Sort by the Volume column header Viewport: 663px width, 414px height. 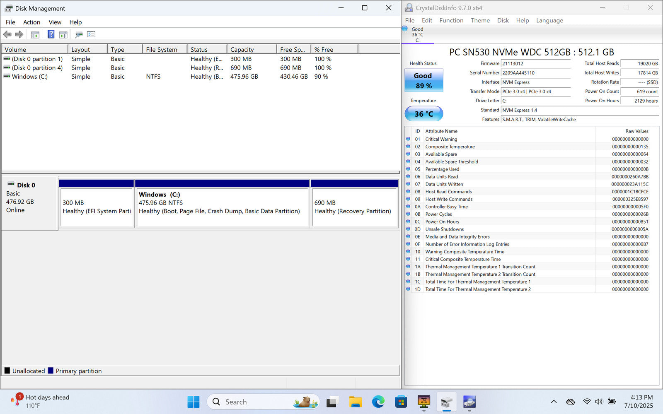(x=35, y=49)
